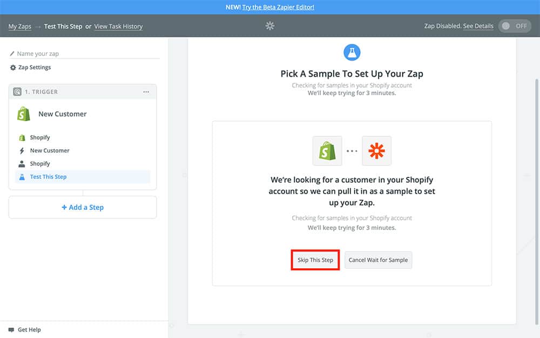Click the Get Help chat icon
540x338 pixels.
[11, 330]
